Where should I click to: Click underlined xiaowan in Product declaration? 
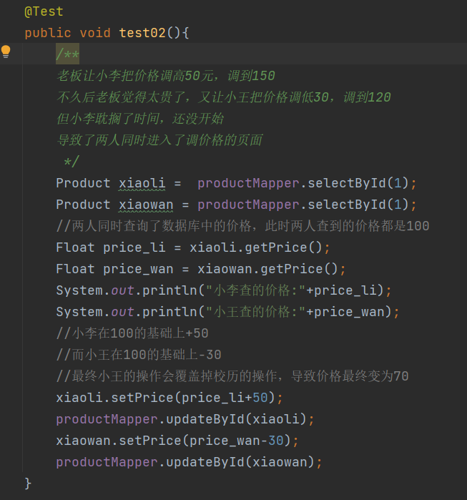(146, 205)
